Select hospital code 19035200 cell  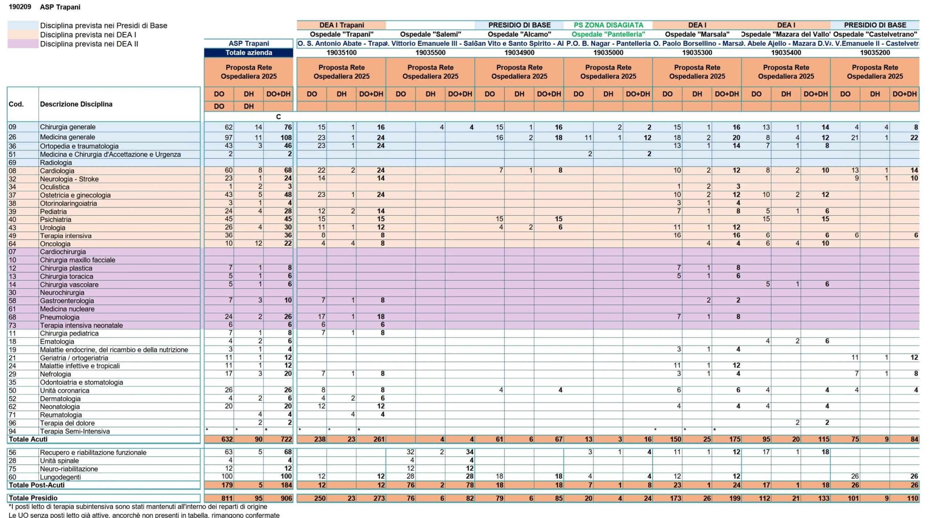point(875,53)
